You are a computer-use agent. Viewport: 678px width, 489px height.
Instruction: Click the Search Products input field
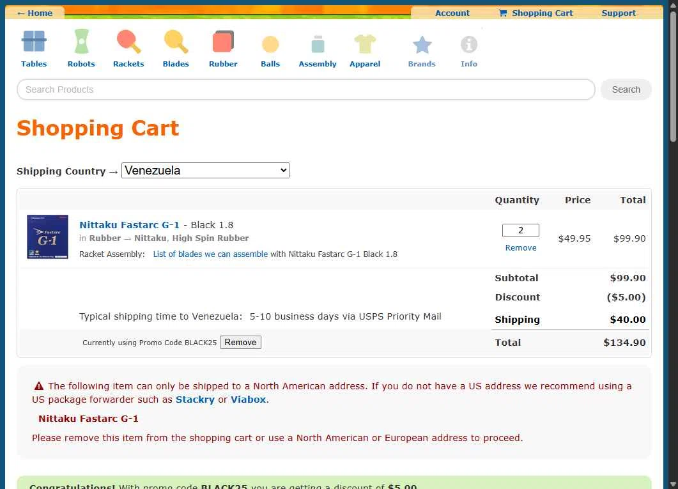tap(305, 89)
